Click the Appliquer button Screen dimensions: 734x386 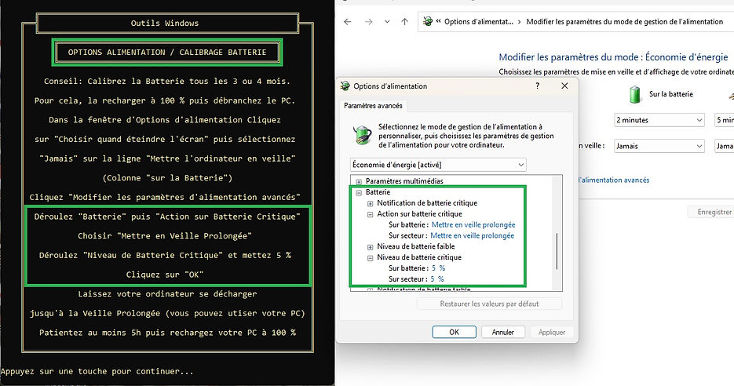551,332
